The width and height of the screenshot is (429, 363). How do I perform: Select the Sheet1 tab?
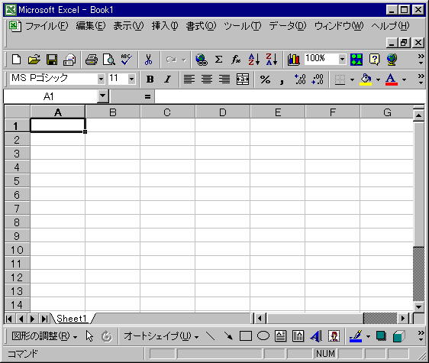pos(72,319)
